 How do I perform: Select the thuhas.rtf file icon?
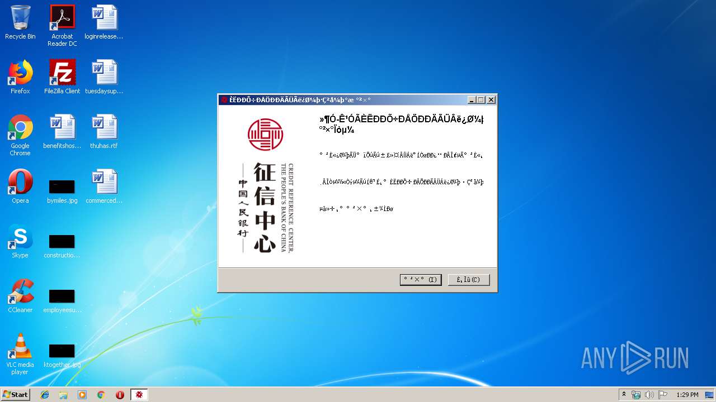coord(104,132)
